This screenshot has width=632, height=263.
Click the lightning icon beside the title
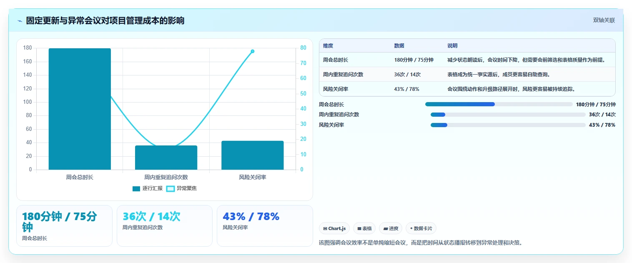20,21
